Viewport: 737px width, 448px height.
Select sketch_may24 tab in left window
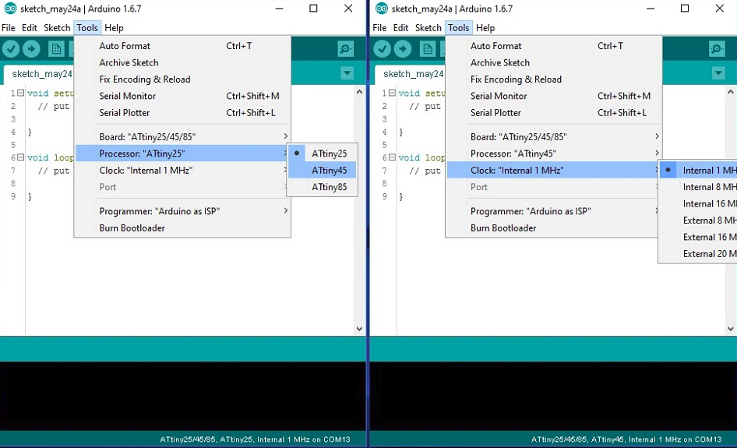[x=39, y=74]
